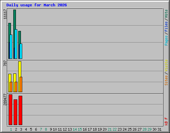Select the day 2 red KB bar
Screen dimensions: 170x133
click(x=15, y=112)
